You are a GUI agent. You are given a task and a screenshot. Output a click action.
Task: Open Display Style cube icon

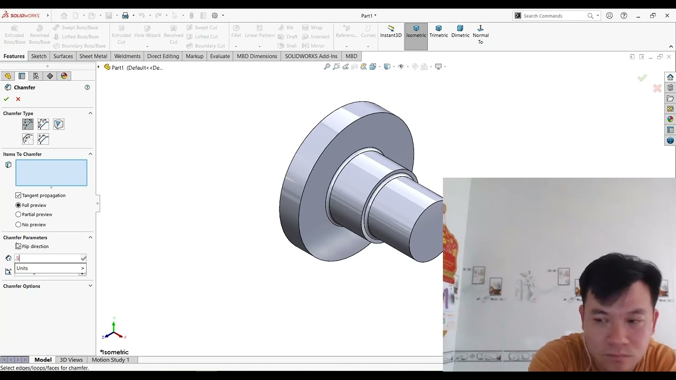[x=387, y=66]
